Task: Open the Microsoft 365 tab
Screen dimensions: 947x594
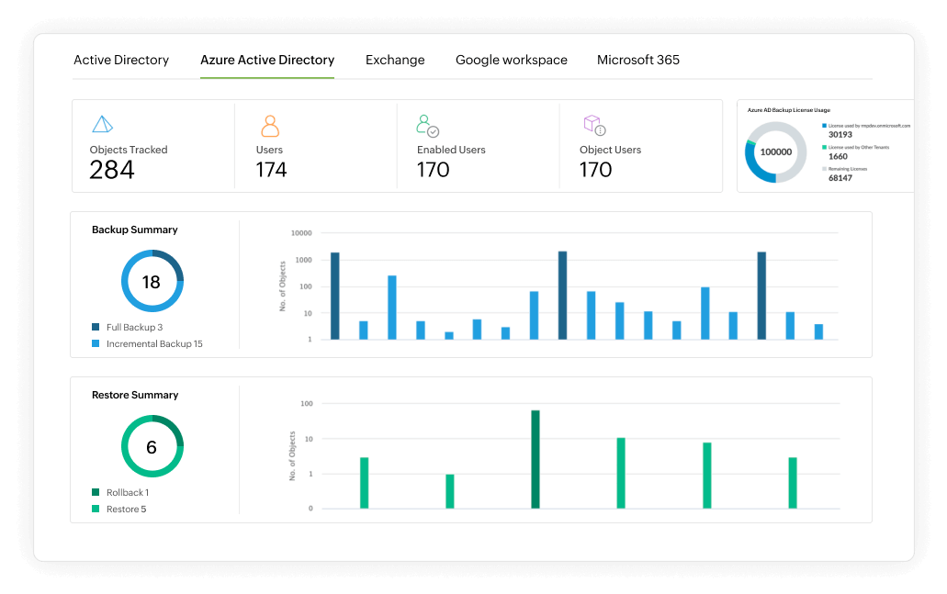Action: tap(638, 59)
